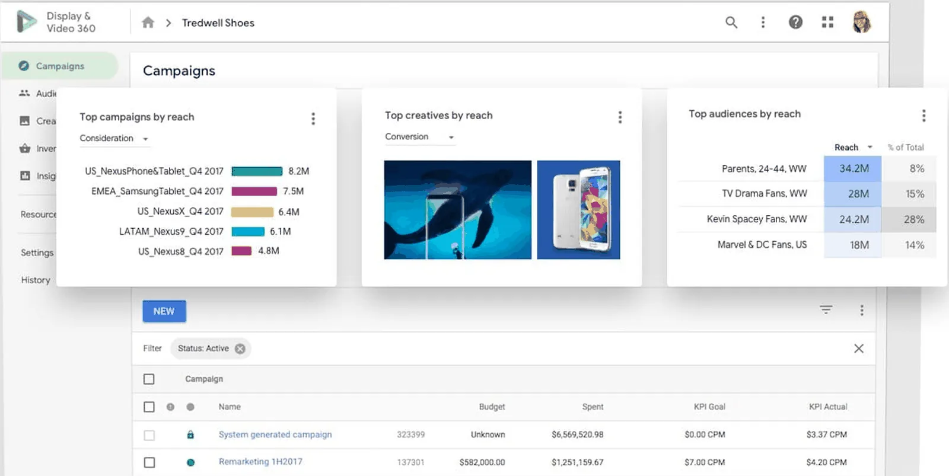Click the info column header icon
This screenshot has height=476, width=949.
(170, 407)
